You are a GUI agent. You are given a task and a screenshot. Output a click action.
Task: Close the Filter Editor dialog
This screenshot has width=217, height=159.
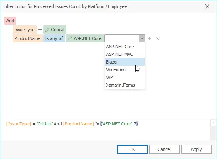(207, 6)
